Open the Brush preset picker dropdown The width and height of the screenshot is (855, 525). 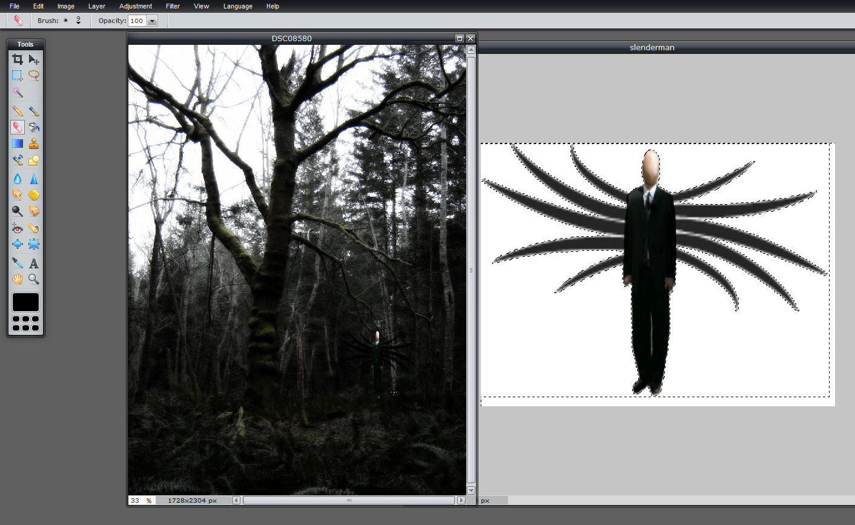tap(78, 21)
